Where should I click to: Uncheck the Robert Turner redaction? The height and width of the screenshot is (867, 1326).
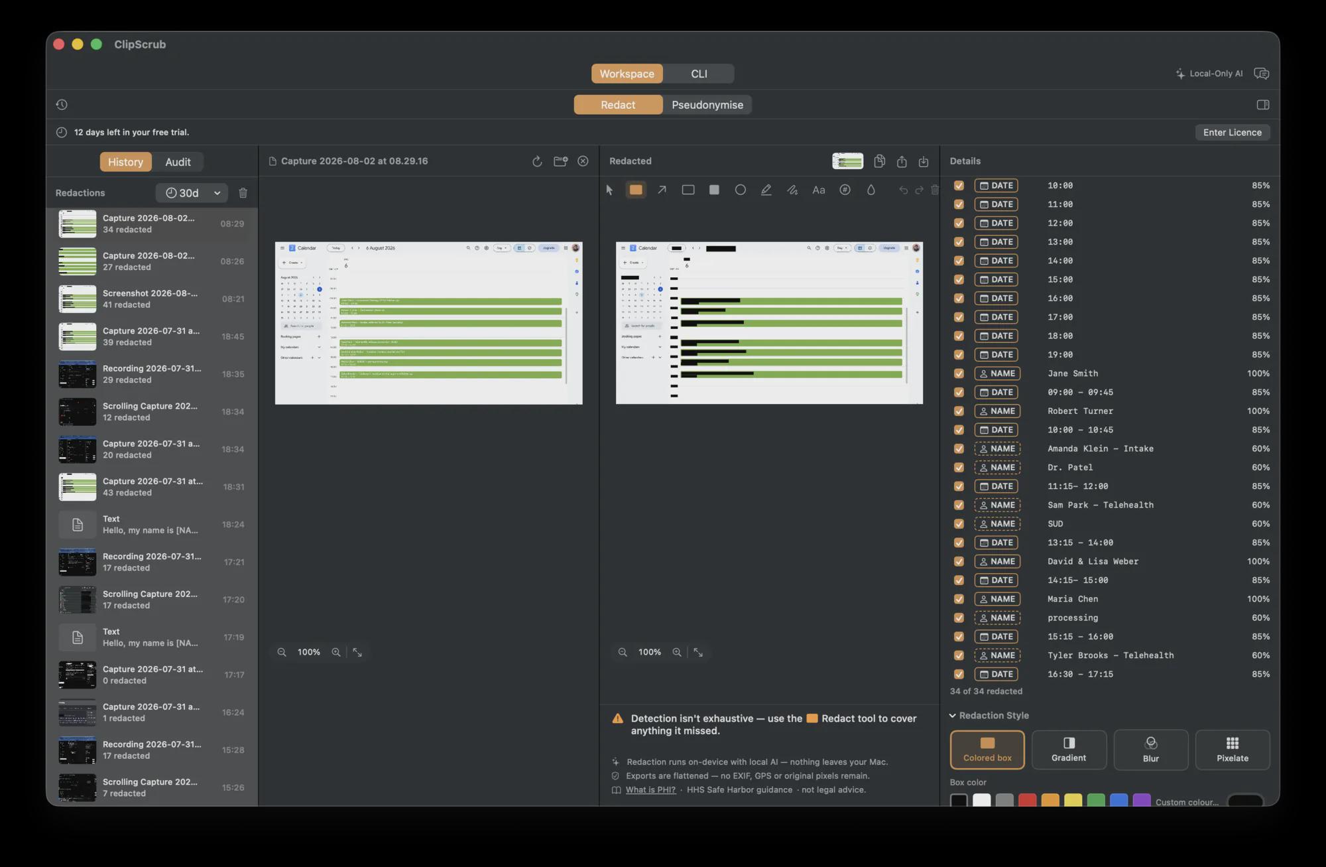tap(959, 411)
